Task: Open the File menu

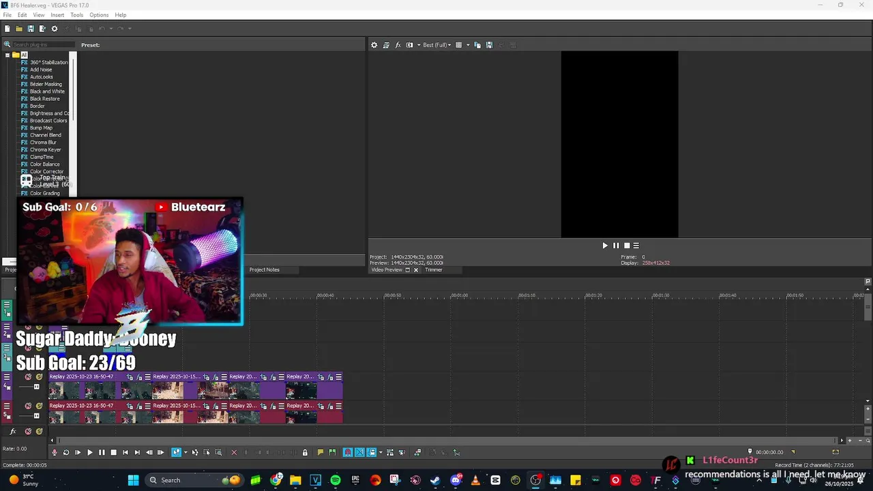Action: click(x=7, y=15)
